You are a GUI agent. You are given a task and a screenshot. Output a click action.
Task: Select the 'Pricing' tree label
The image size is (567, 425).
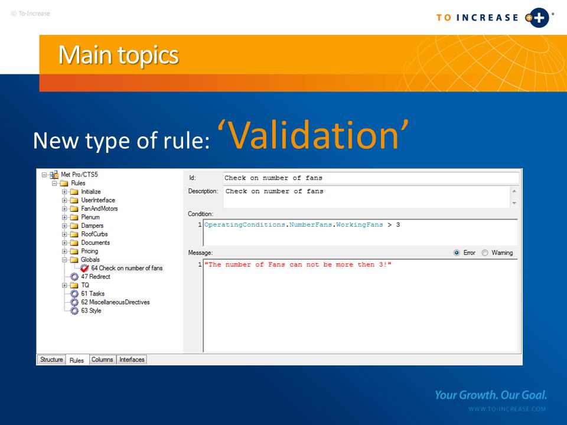click(90, 251)
